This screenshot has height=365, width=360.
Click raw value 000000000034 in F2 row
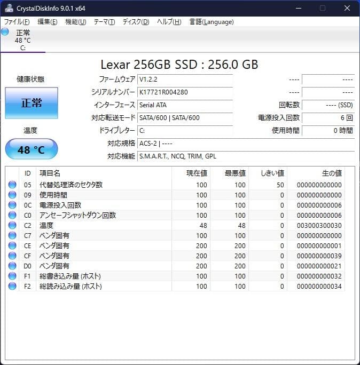tap(319, 287)
